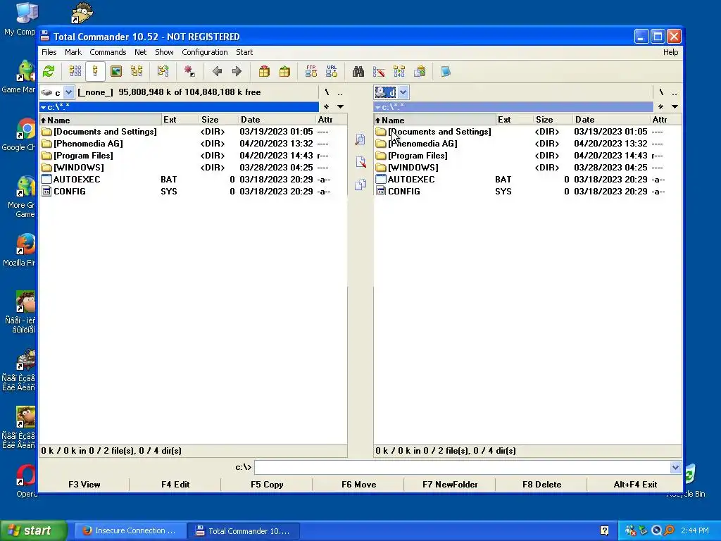Click the middle View magnifier icon
Image resolution: width=721 pixels, height=541 pixels.
tap(360, 139)
